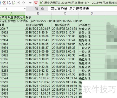117x98 pixels.
Task: Click the Redo arrow icon
Action: tap(24, 3)
